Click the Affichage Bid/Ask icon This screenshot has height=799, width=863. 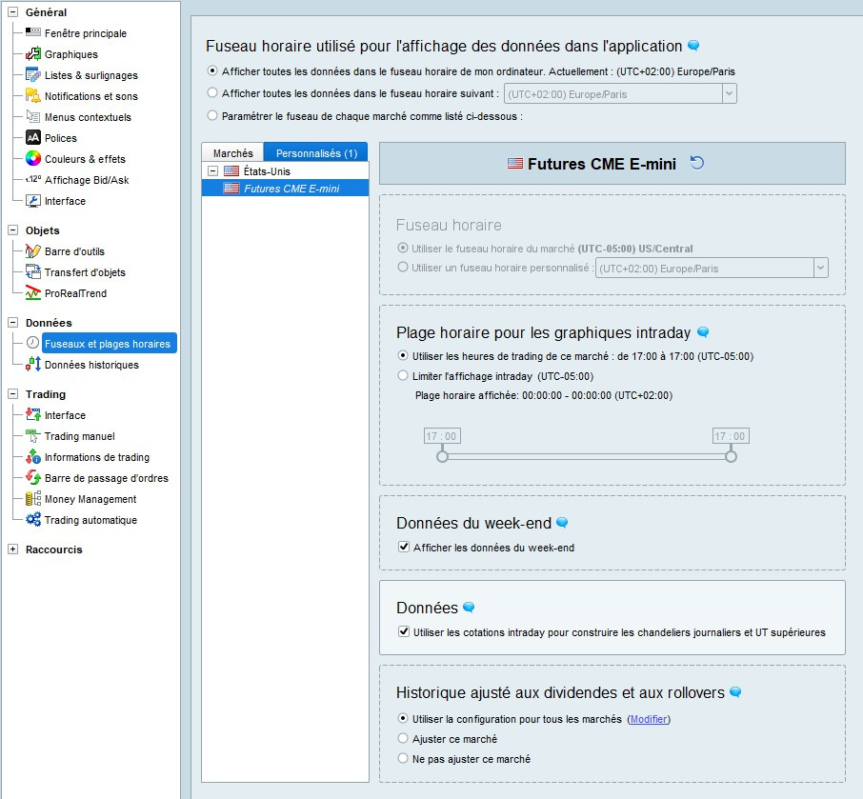tap(33, 179)
